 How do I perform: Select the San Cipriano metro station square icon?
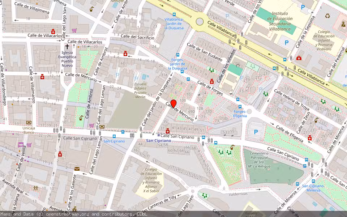158,135
